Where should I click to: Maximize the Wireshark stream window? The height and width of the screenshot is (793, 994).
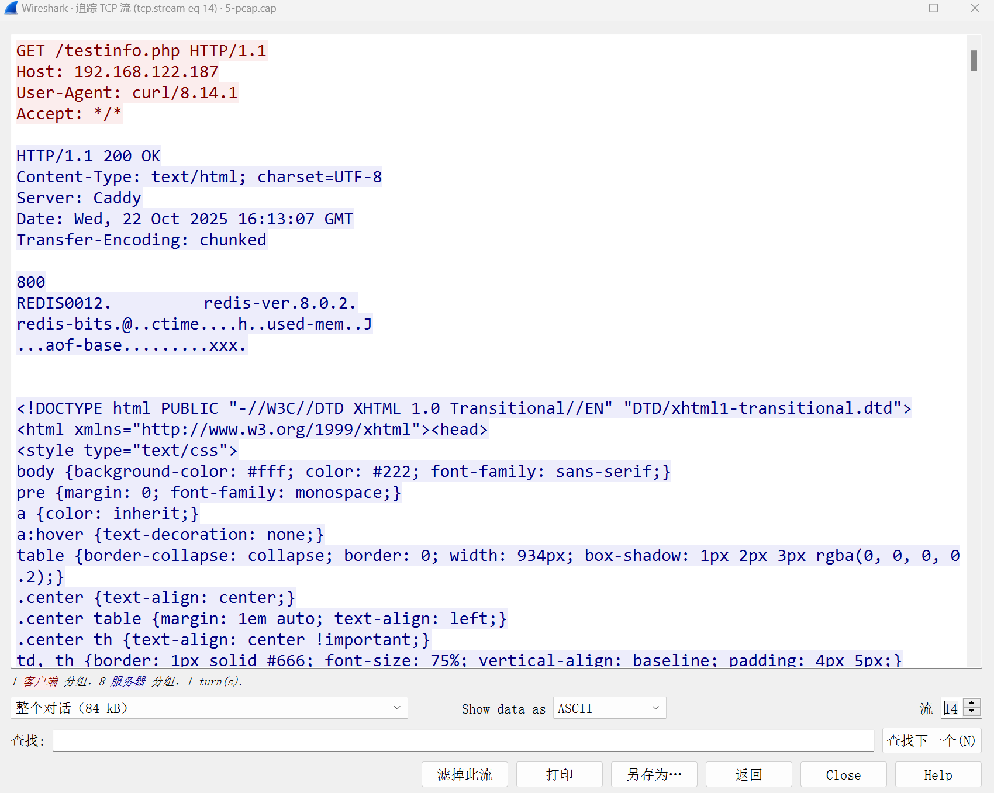tap(934, 8)
